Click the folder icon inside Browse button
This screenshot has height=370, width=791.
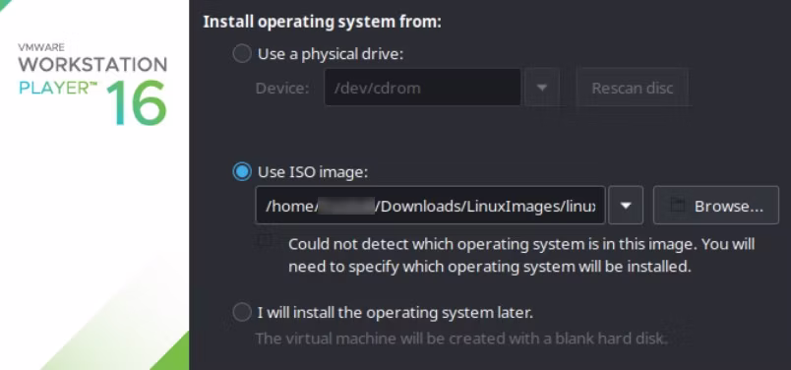tap(678, 206)
